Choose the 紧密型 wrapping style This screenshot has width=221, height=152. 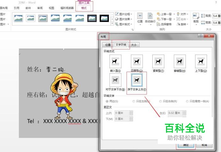pos(158,63)
